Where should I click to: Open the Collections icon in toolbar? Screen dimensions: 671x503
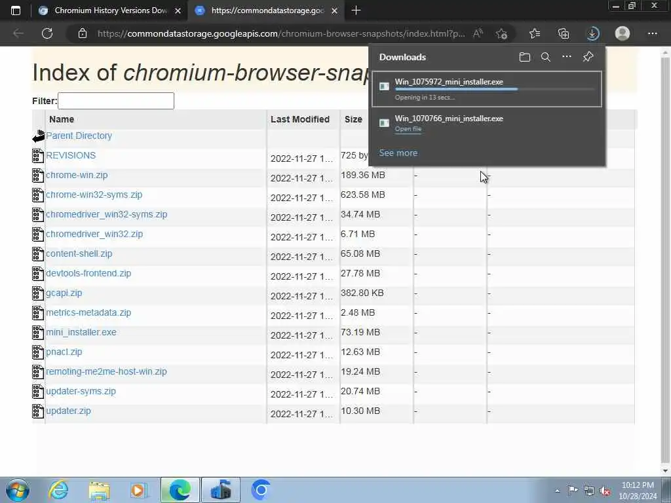point(564,33)
